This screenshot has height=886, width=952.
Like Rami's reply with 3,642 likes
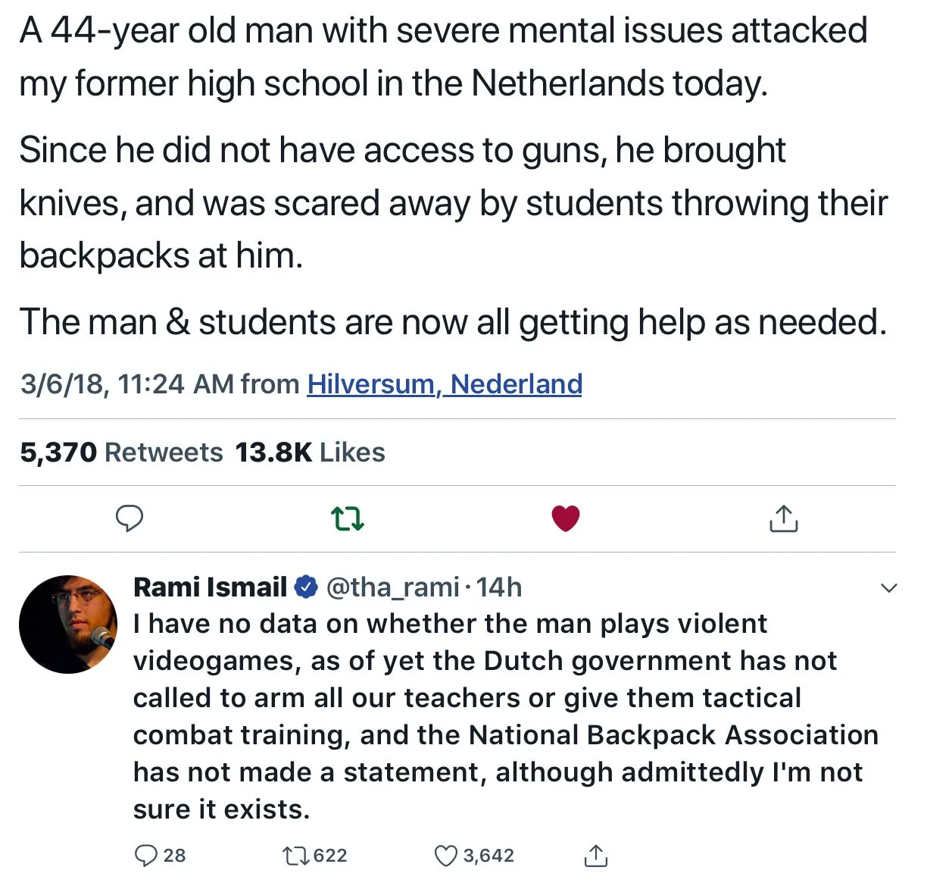tap(445, 856)
